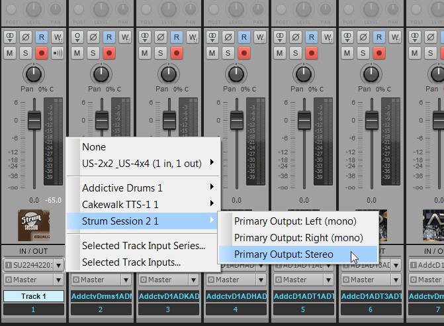The width and height of the screenshot is (444, 326).
Task: Solo track 3
Action: pyautogui.click(x=161, y=53)
